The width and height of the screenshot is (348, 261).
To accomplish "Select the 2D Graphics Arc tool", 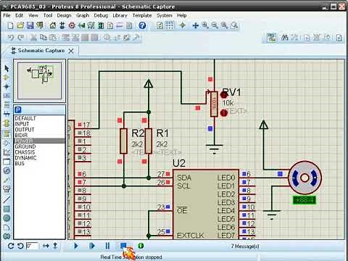I will [x=7, y=228].
